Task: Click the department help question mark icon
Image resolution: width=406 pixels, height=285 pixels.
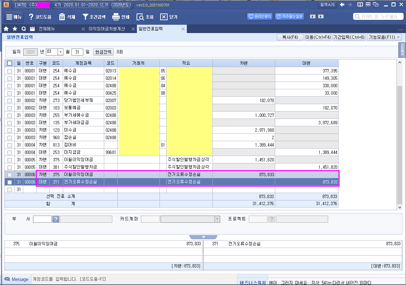Action: (56, 219)
